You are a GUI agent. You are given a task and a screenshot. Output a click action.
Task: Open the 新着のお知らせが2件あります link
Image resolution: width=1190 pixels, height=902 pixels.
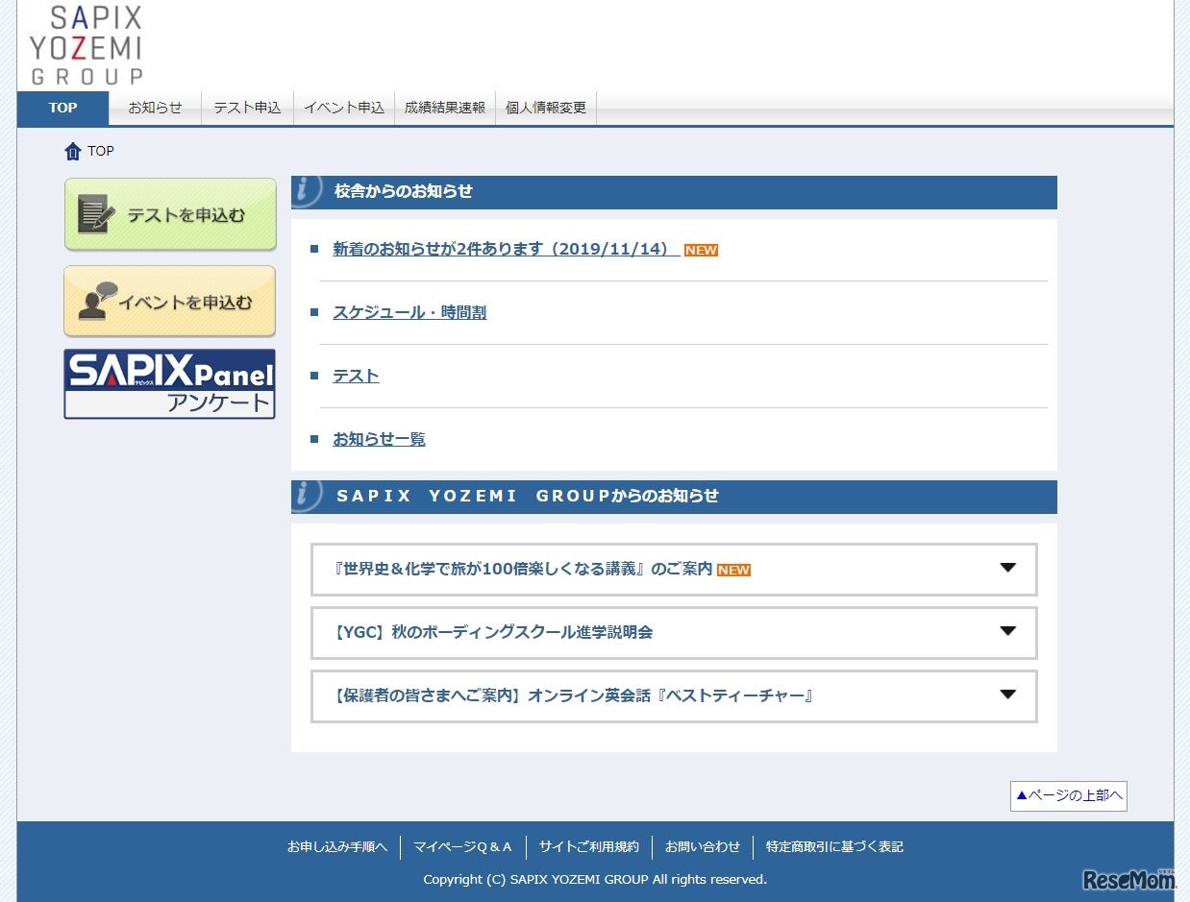506,249
